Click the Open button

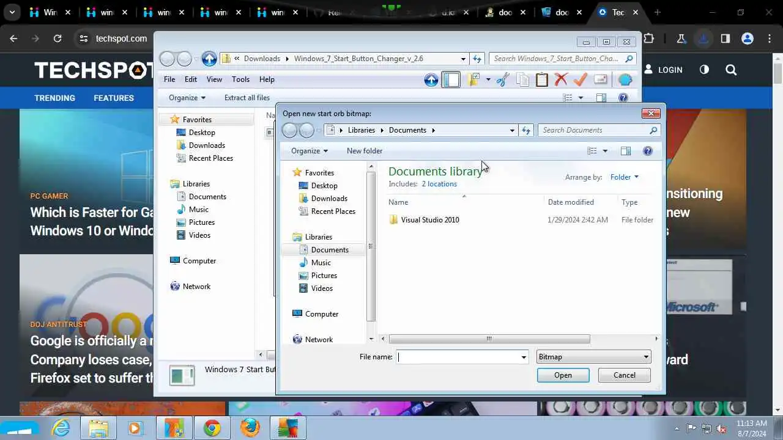(563, 375)
